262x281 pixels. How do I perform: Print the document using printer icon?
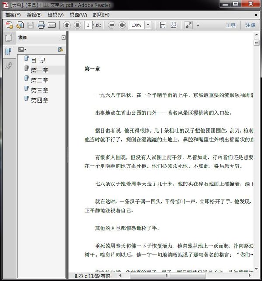pyautogui.click(x=41, y=25)
